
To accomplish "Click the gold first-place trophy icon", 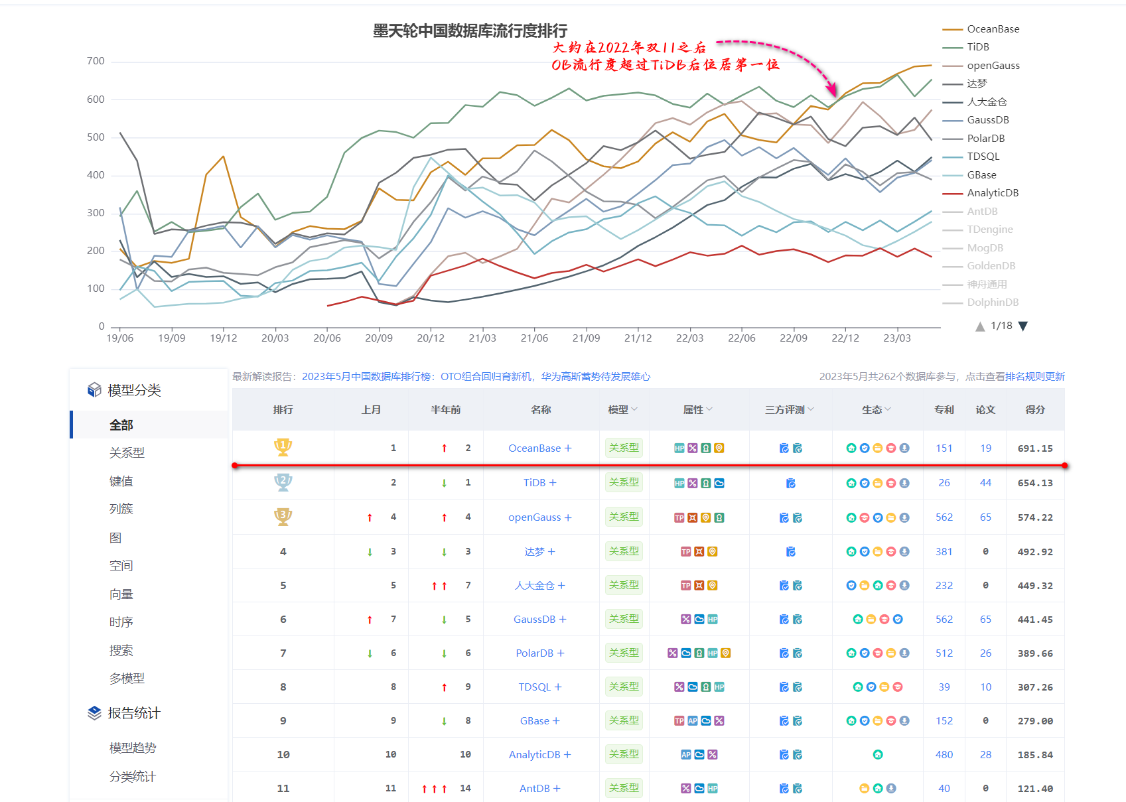I will [x=283, y=448].
